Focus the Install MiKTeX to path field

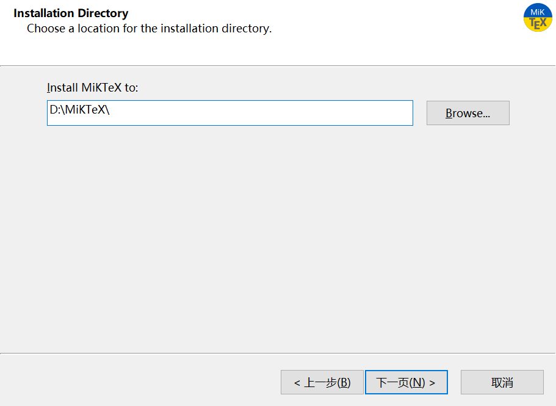229,113
